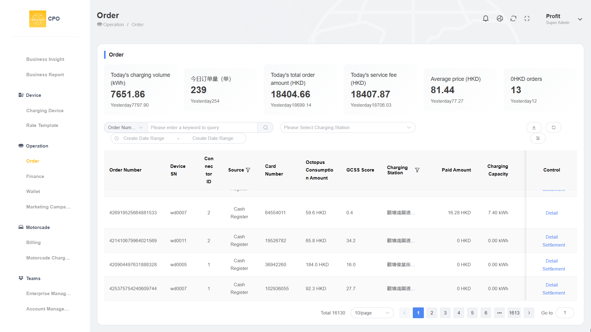Click the refresh page icon in header

[513, 19]
